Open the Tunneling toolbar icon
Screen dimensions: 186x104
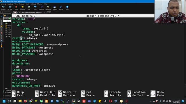click(x=48, y=8)
